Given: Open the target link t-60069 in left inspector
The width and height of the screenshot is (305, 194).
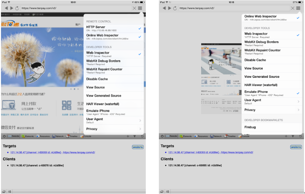Looking at the screenshot, I should click(52, 152).
